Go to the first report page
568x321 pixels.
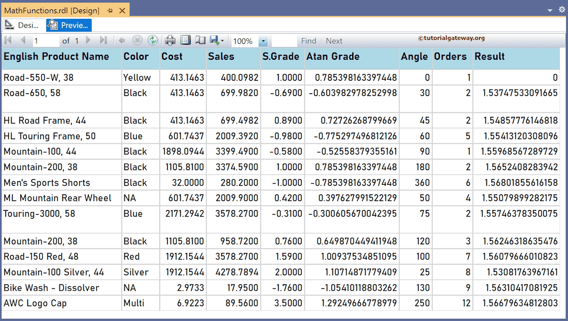click(8, 40)
